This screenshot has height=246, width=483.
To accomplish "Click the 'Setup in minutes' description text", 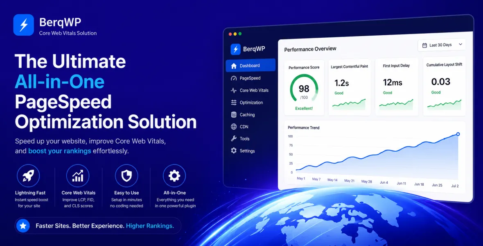I will (126, 200).
